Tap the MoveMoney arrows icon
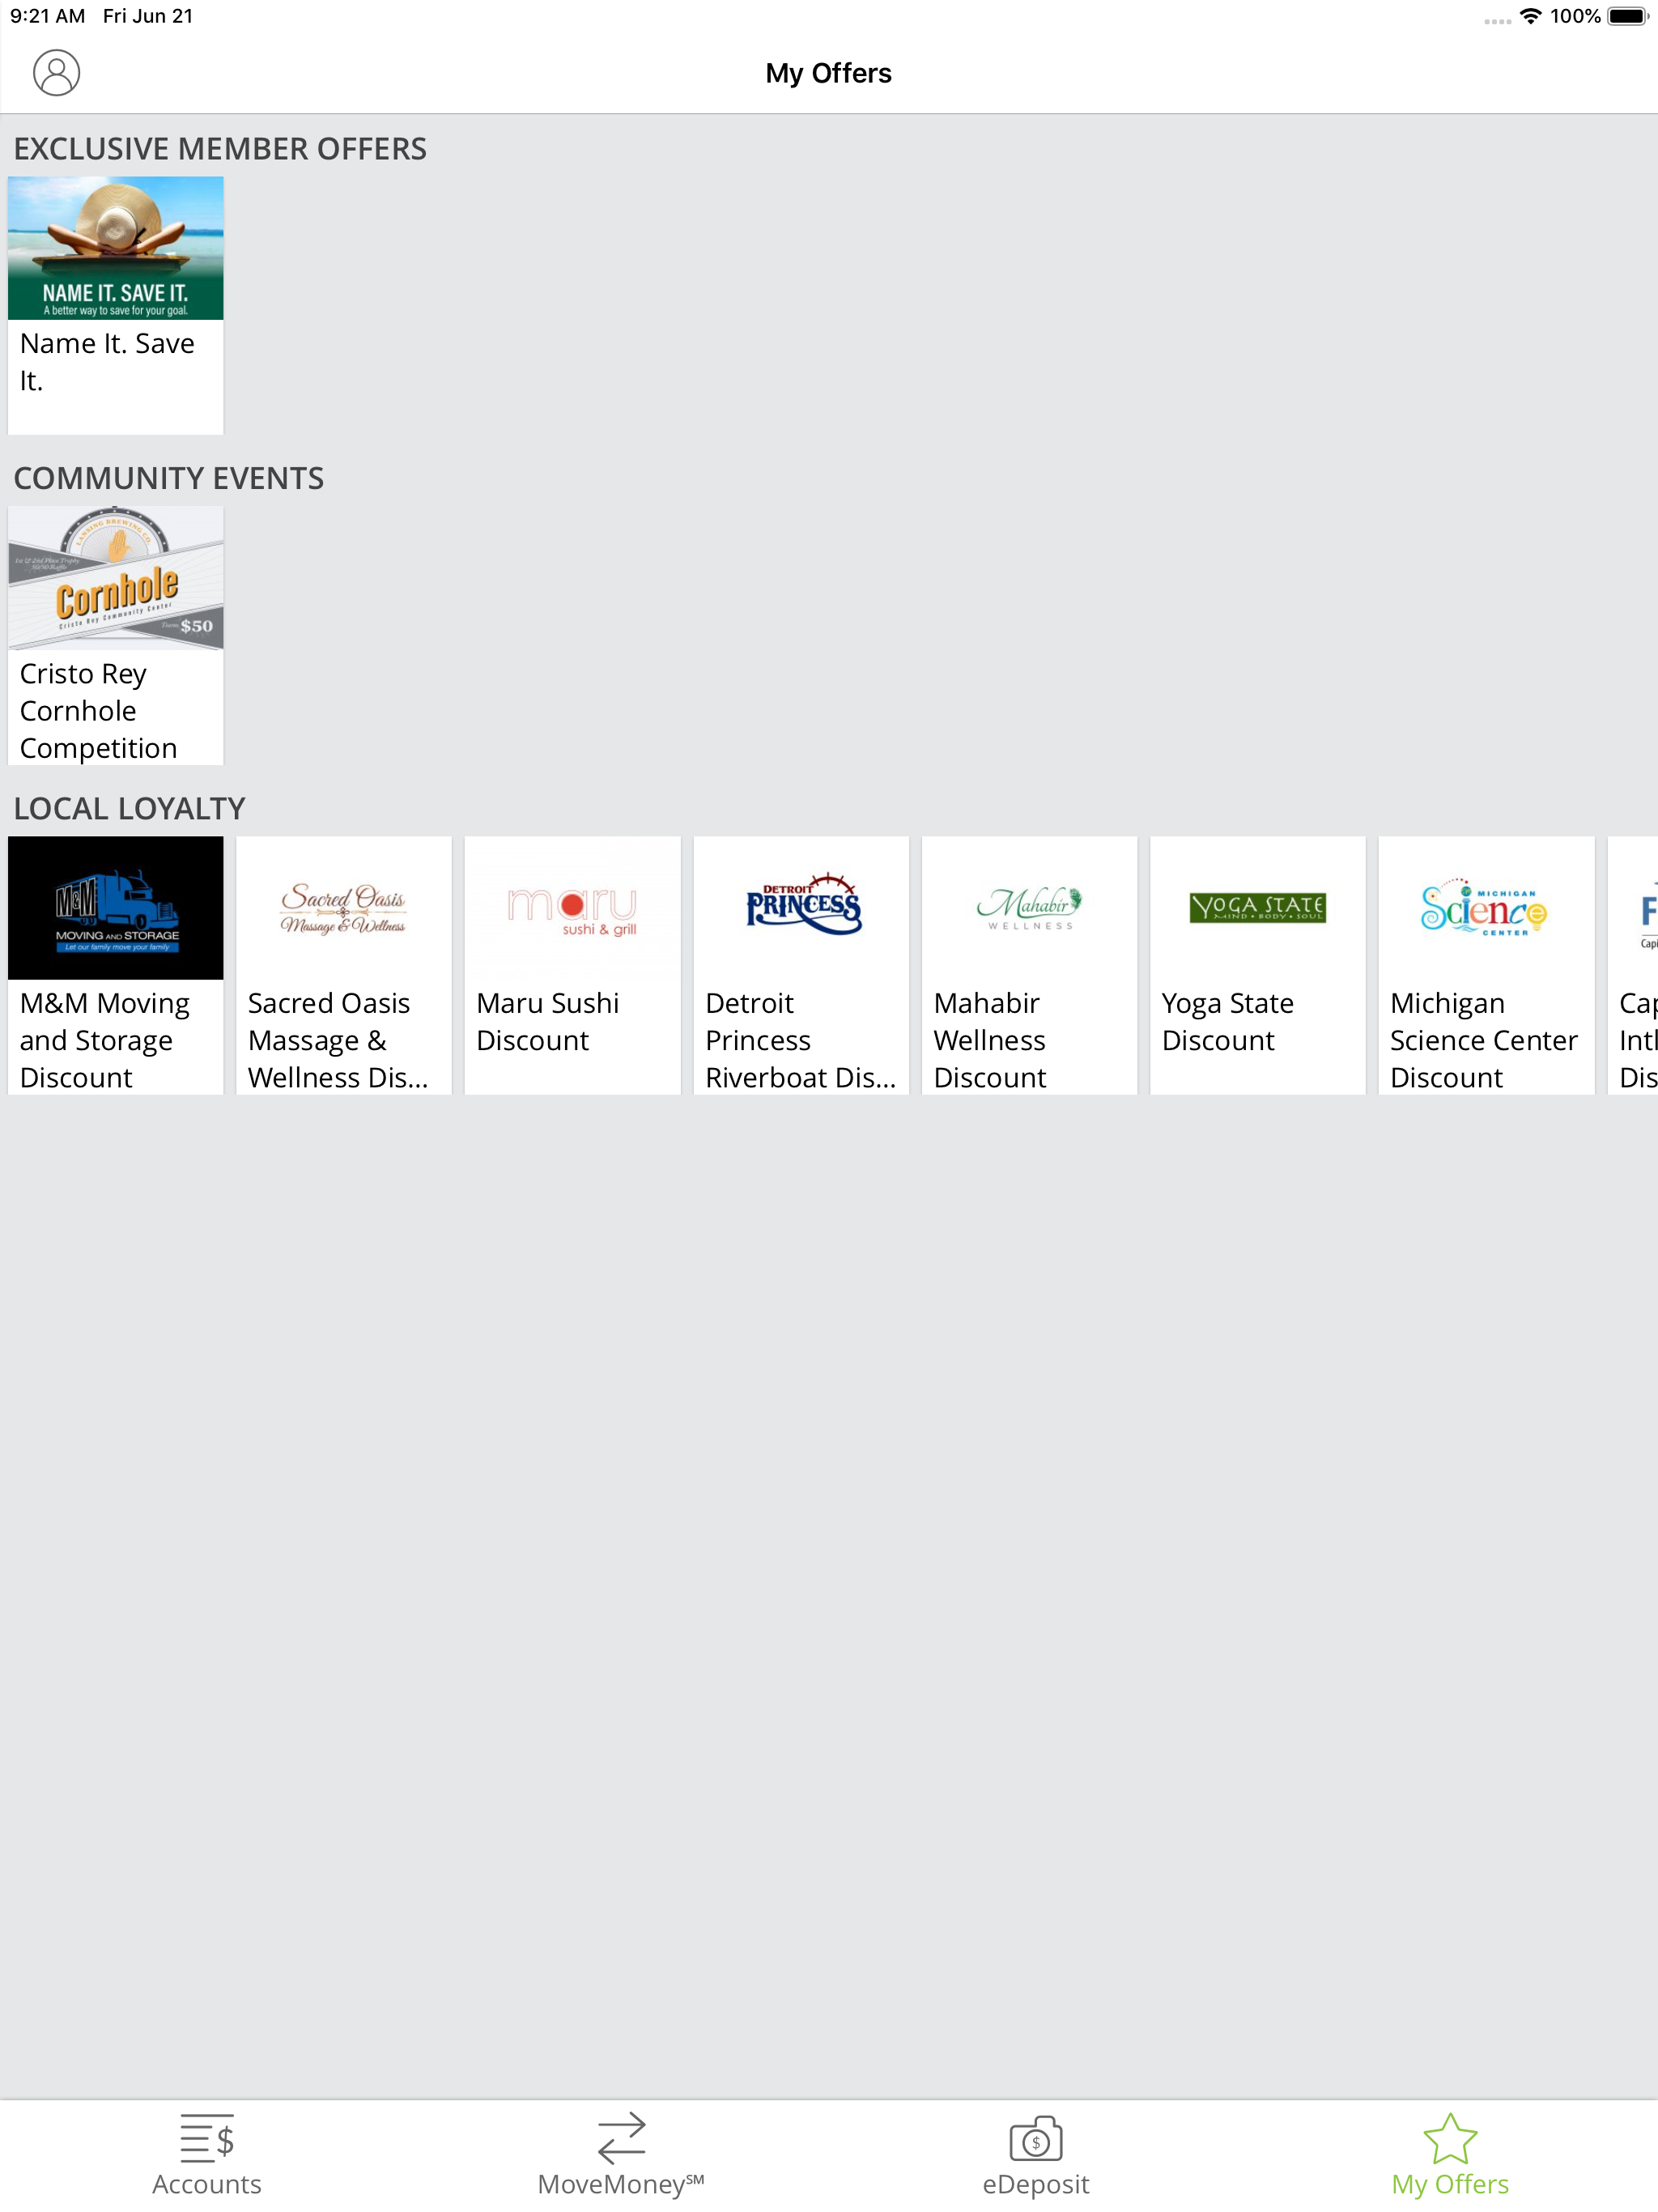Image resolution: width=1658 pixels, height=2212 pixels. [621, 2138]
